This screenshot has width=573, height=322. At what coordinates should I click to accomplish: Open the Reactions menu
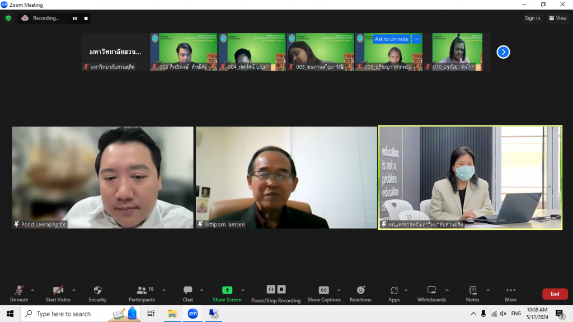[x=360, y=293]
